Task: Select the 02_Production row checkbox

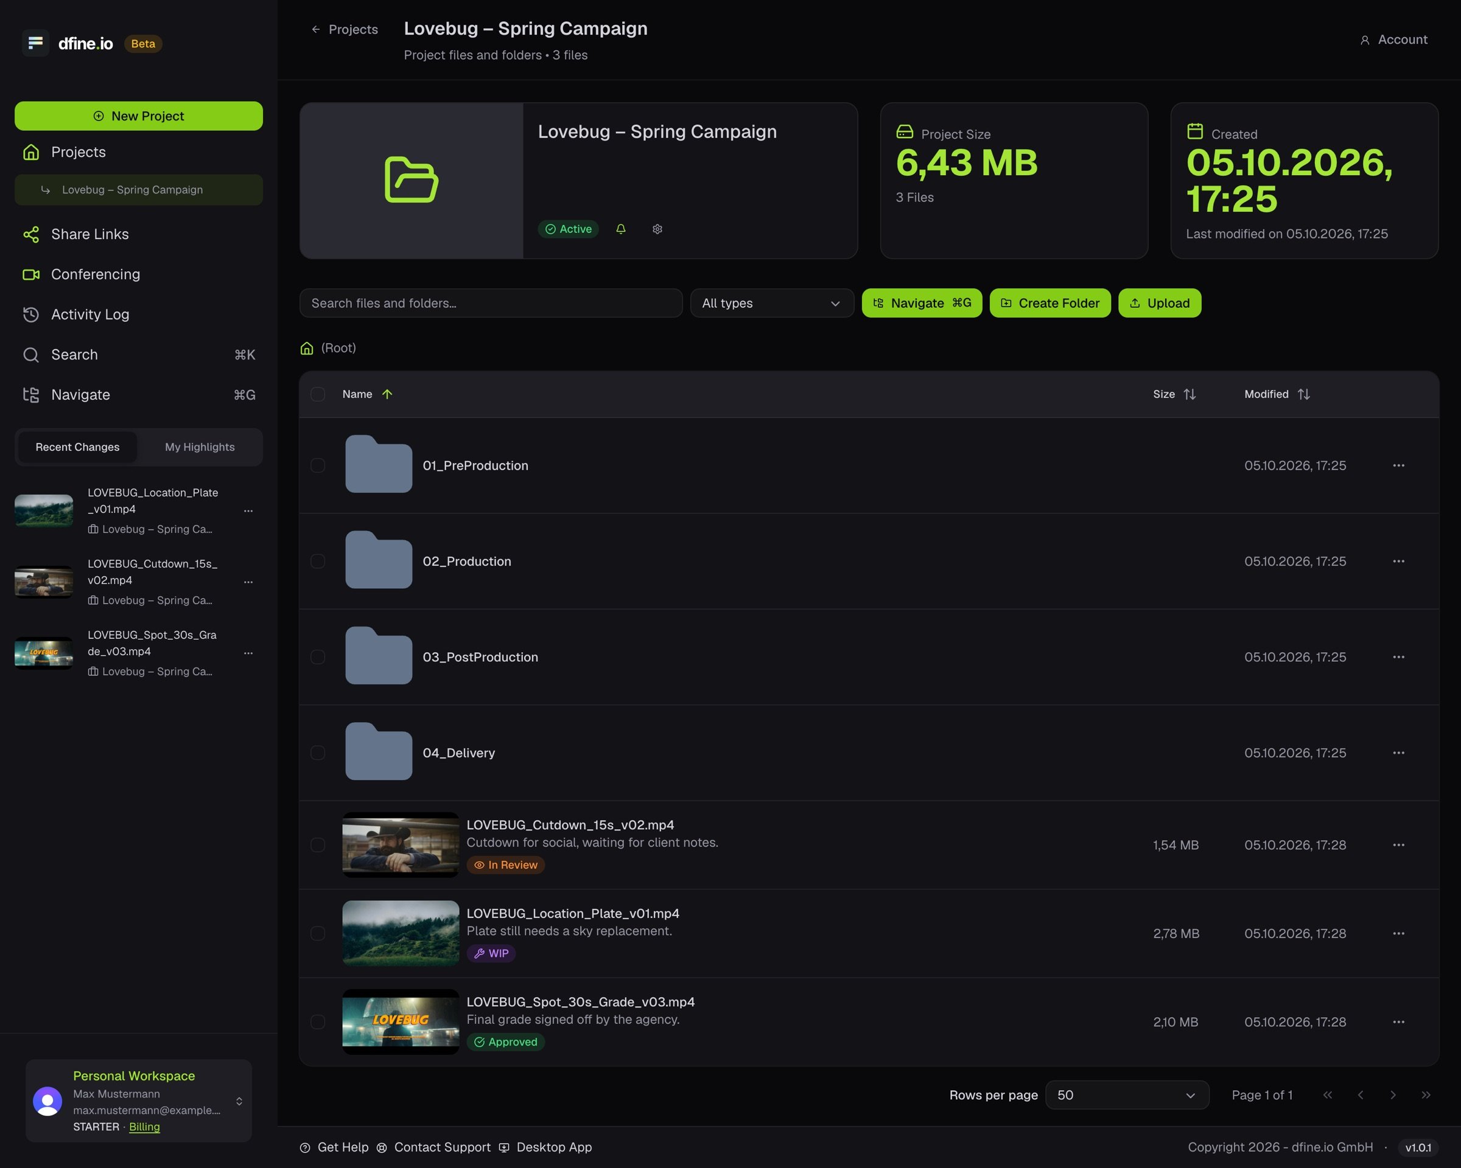Action: click(318, 561)
